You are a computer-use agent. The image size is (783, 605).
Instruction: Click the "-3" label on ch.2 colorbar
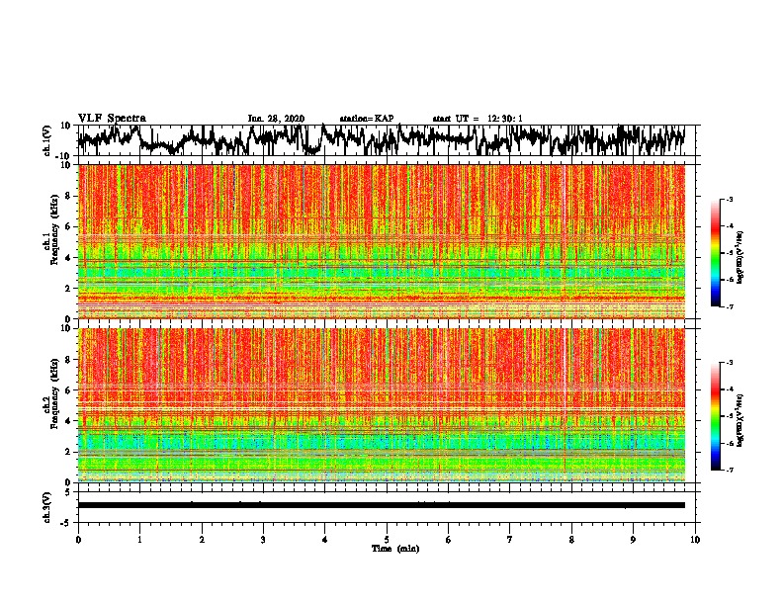tap(729, 363)
